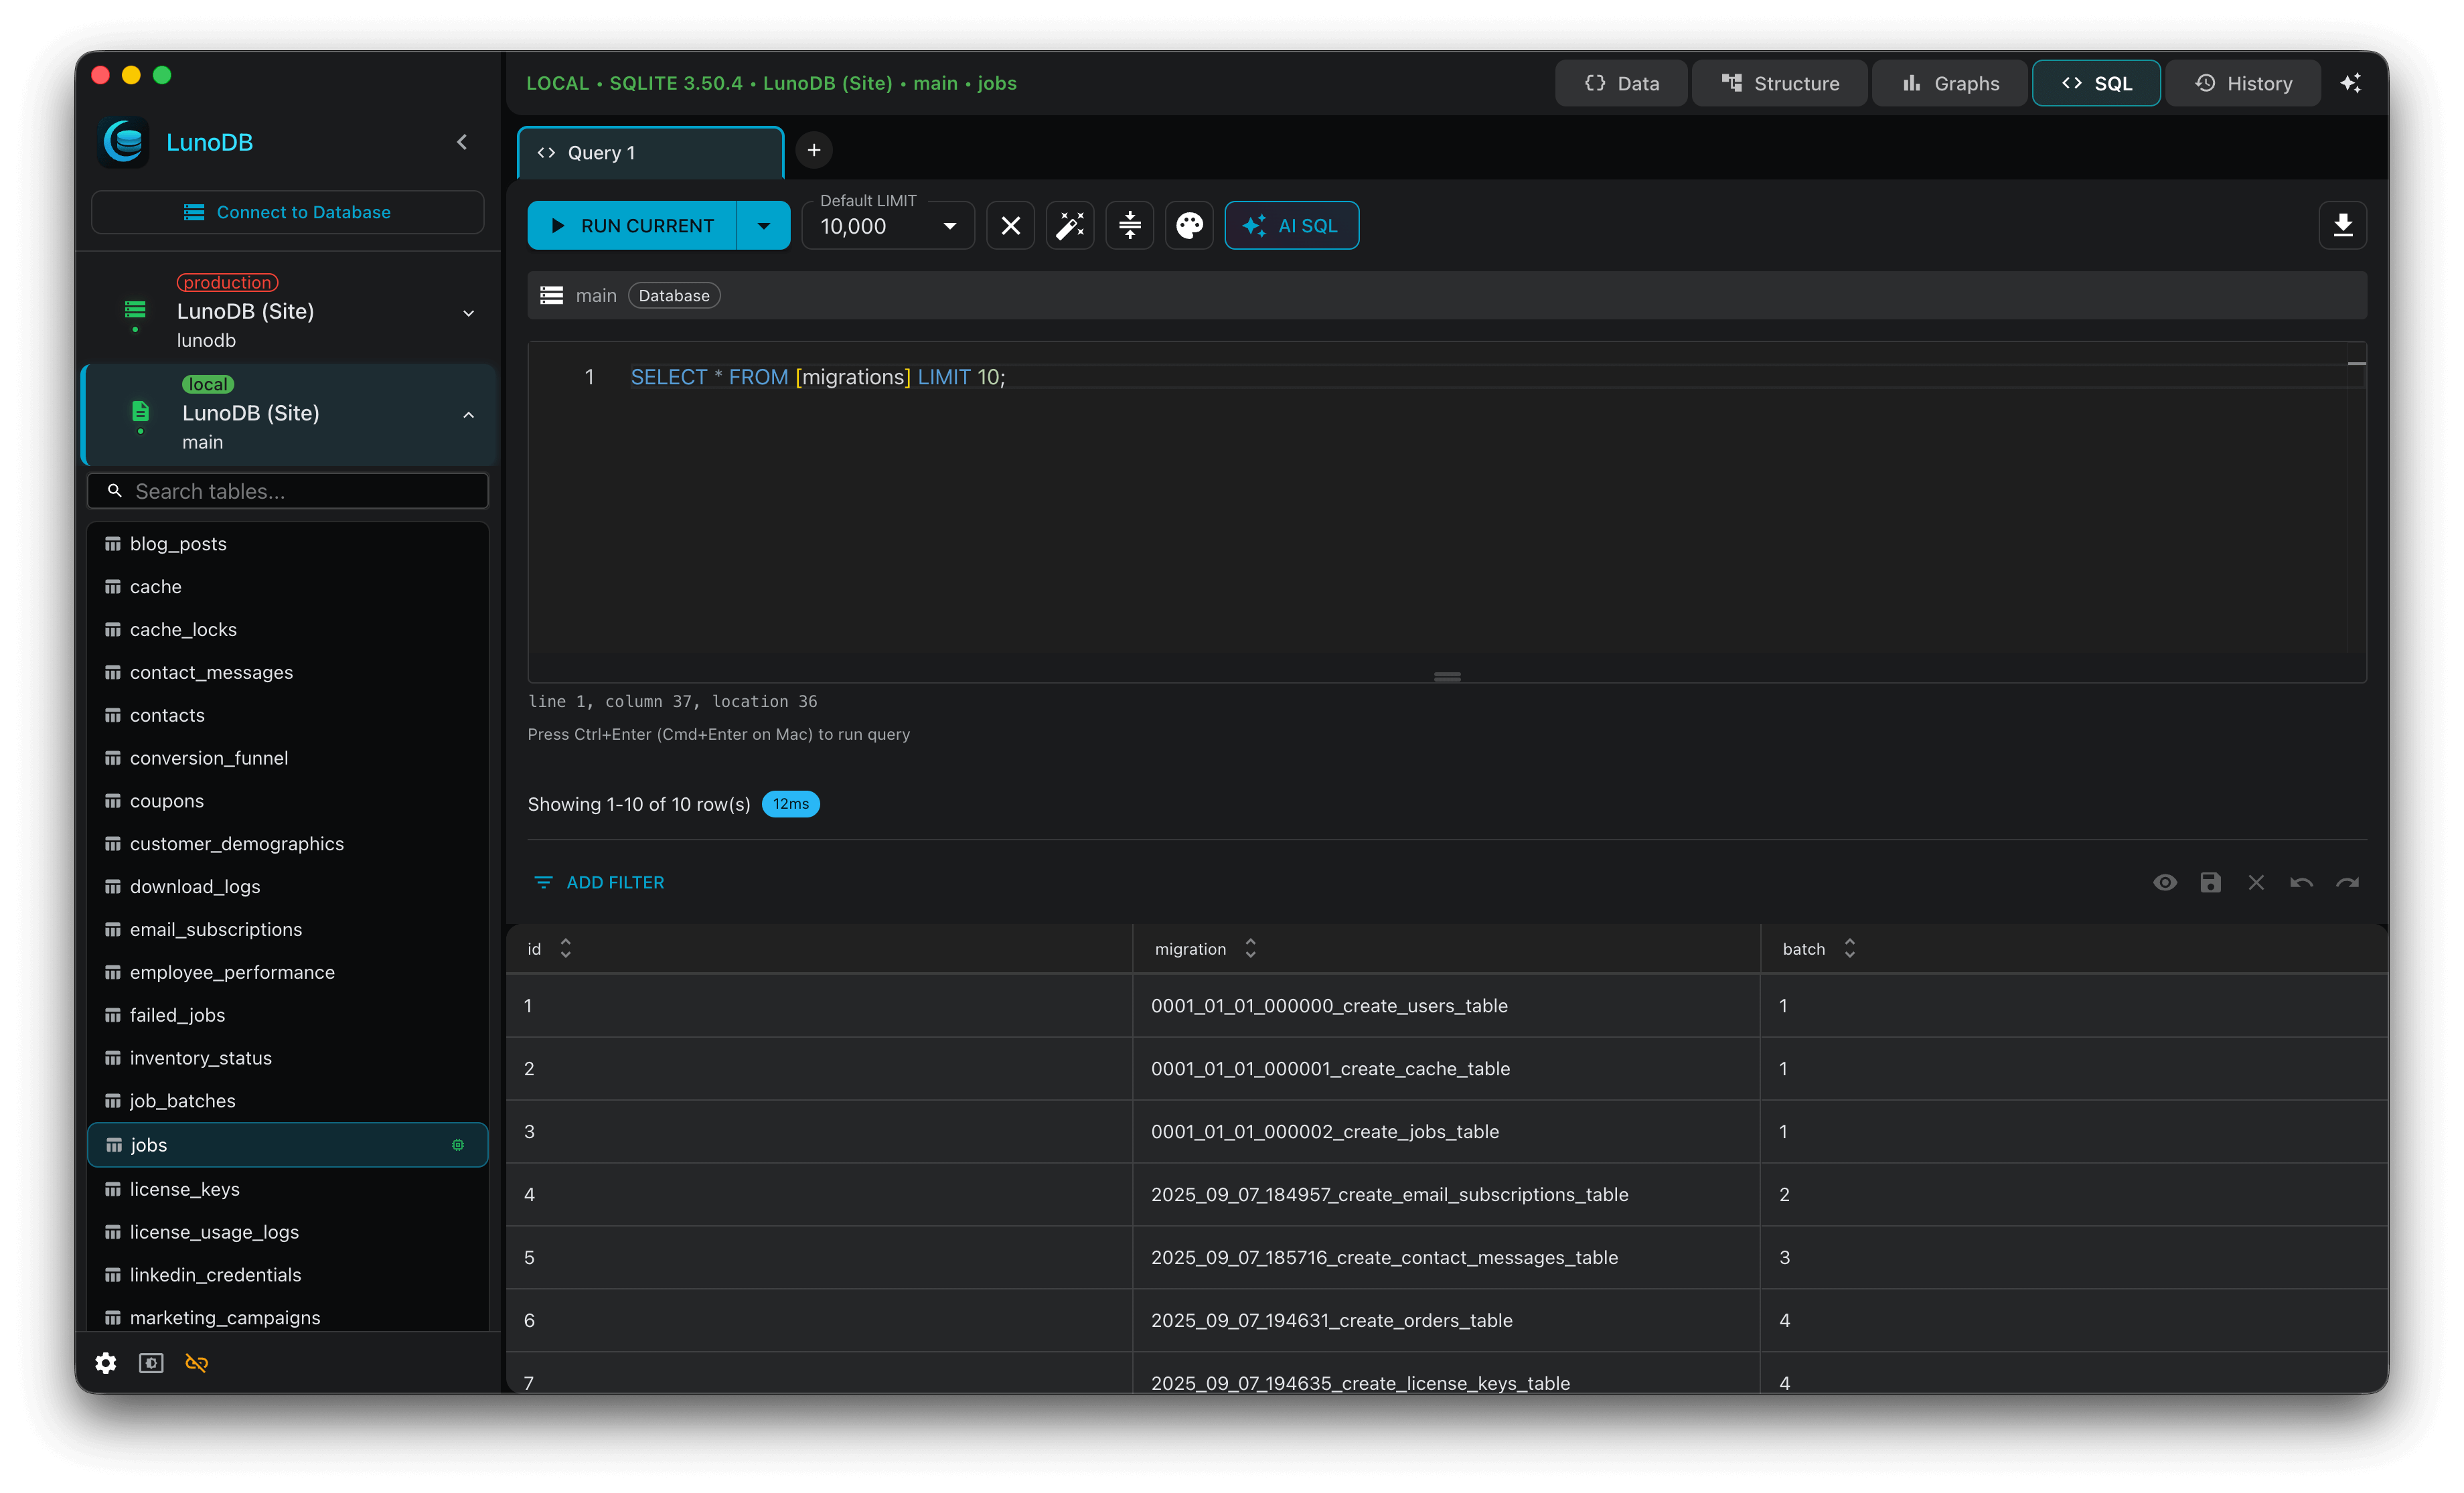Click the undo arrow icon
The height and width of the screenshot is (1493, 2464).
coord(2301,882)
